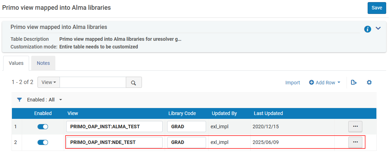Screen dimensions: 389x153
Task: Click the search magnifier icon
Action: point(134,83)
